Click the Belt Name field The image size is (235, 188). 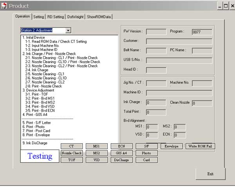156,51
